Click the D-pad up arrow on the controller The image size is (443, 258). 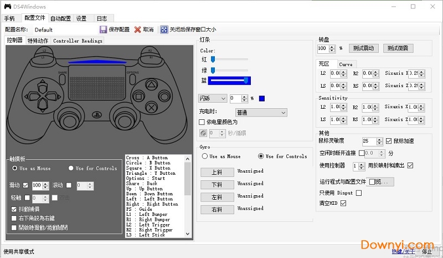[43, 86]
